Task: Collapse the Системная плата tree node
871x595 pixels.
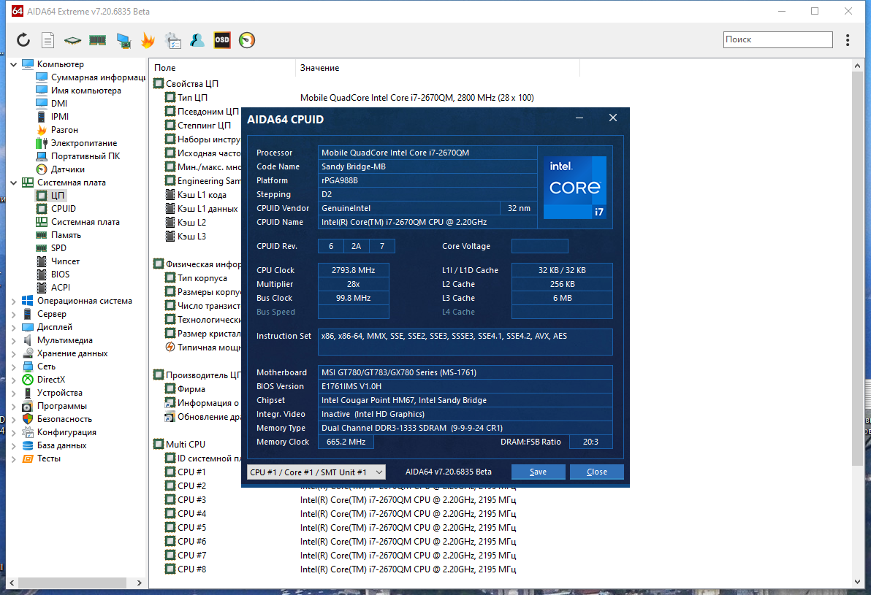Action: 13,183
